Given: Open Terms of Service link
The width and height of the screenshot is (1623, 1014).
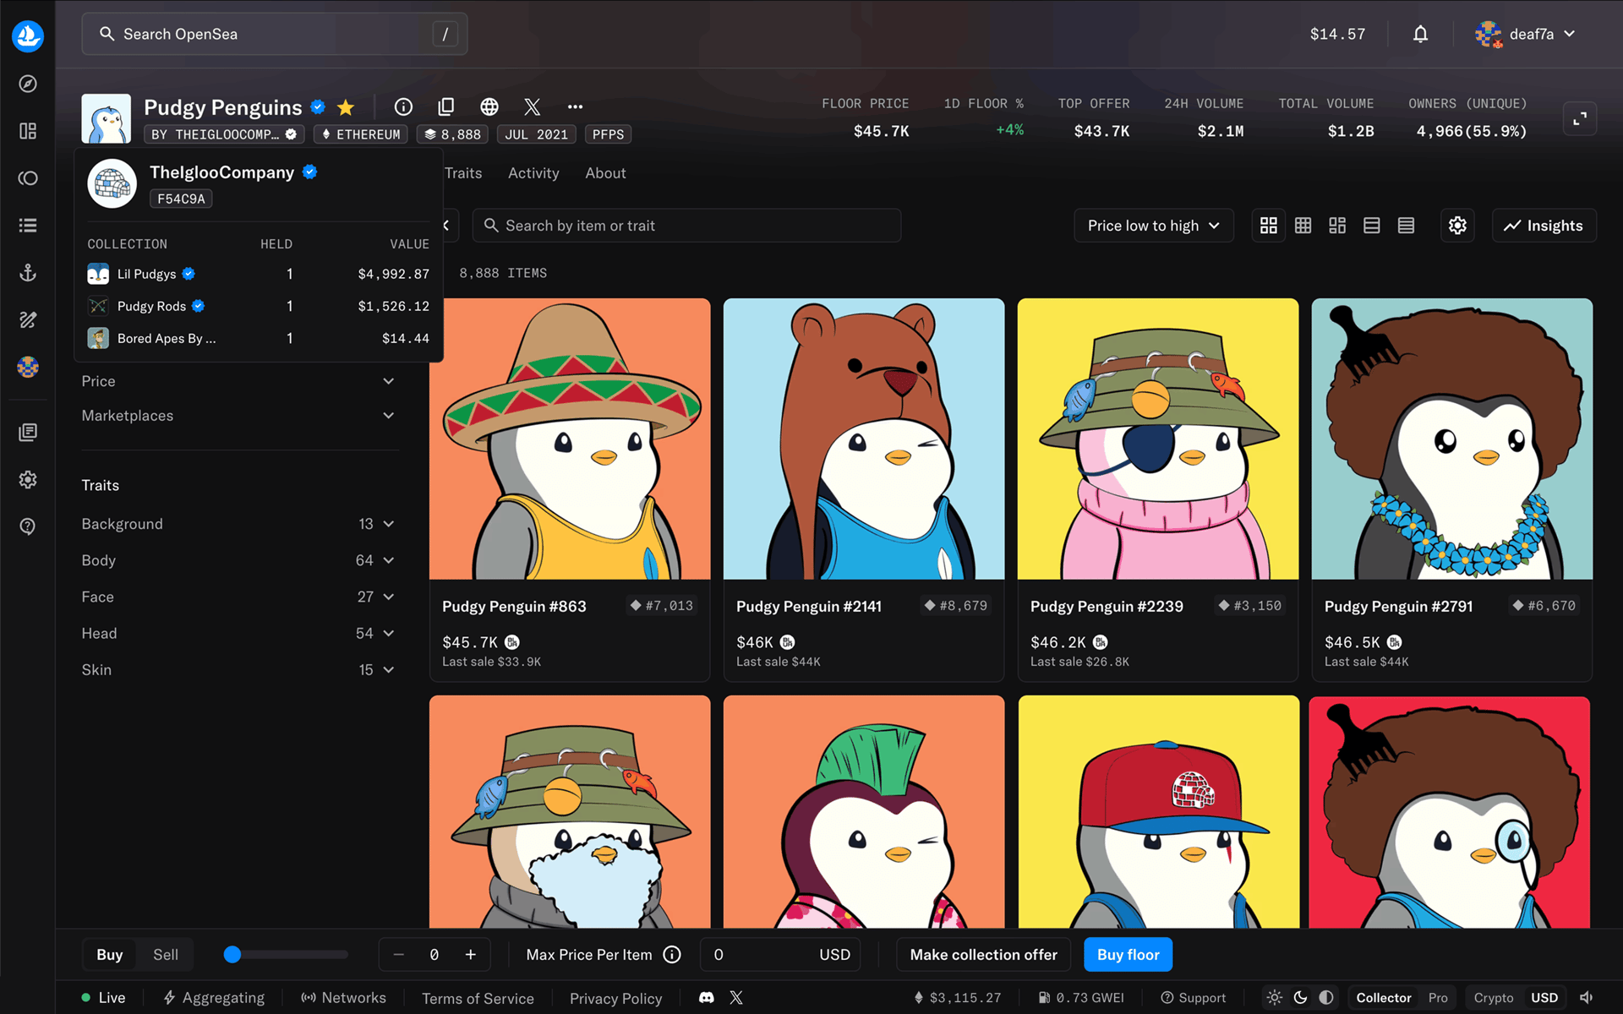Looking at the screenshot, I should (478, 998).
